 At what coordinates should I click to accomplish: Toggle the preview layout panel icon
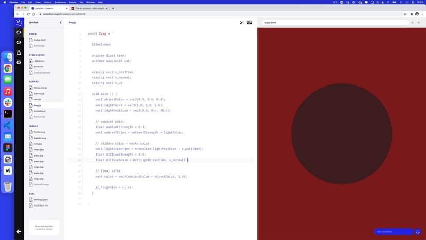(250, 23)
